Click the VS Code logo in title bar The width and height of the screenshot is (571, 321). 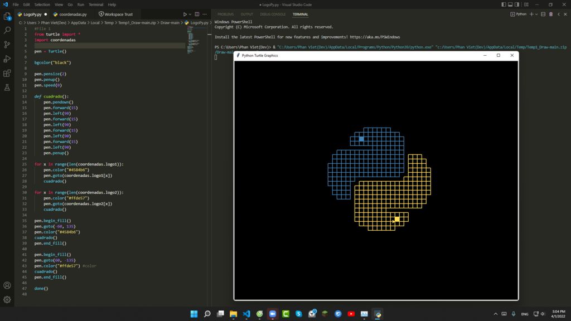[5, 4]
